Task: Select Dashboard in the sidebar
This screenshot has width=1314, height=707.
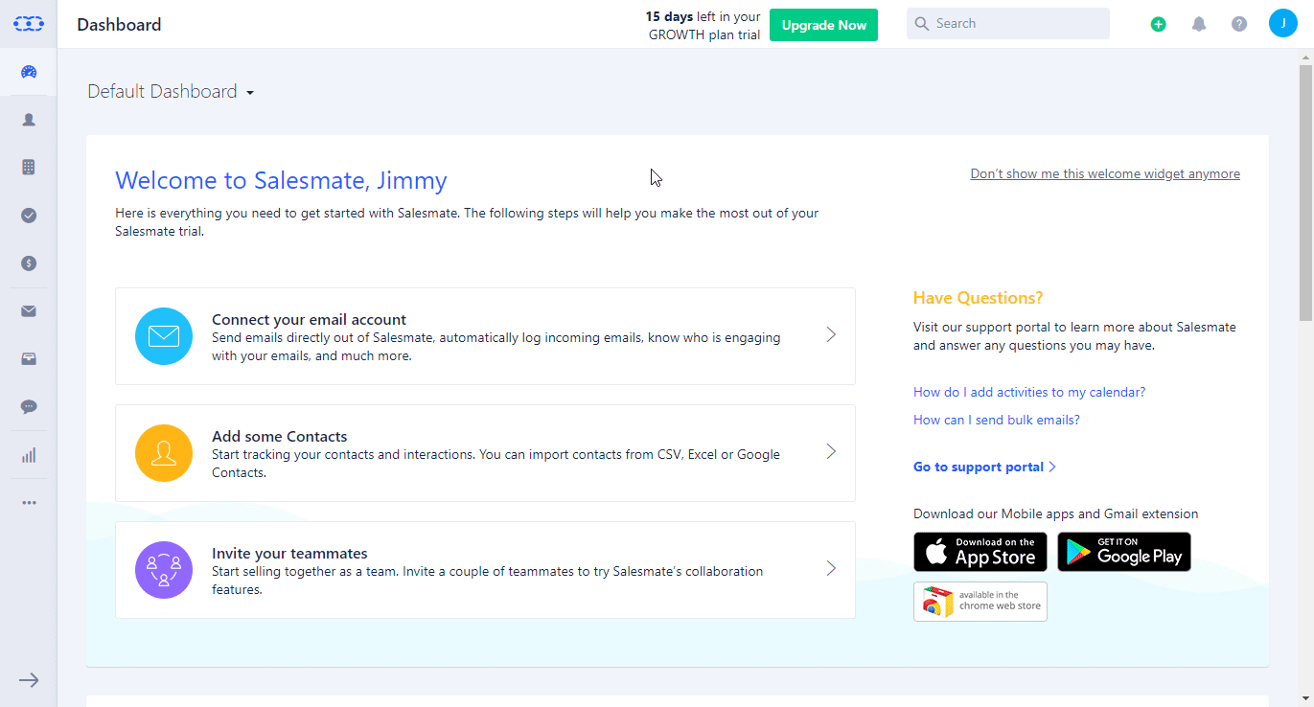Action: (28, 71)
